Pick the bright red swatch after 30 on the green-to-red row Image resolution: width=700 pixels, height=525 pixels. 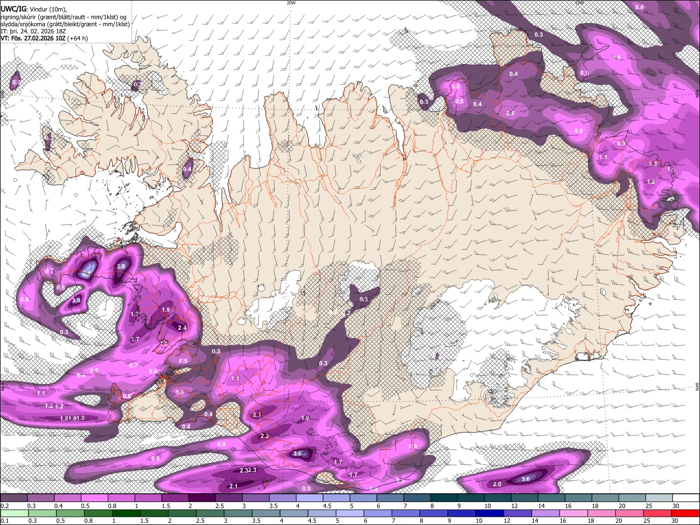click(x=686, y=513)
